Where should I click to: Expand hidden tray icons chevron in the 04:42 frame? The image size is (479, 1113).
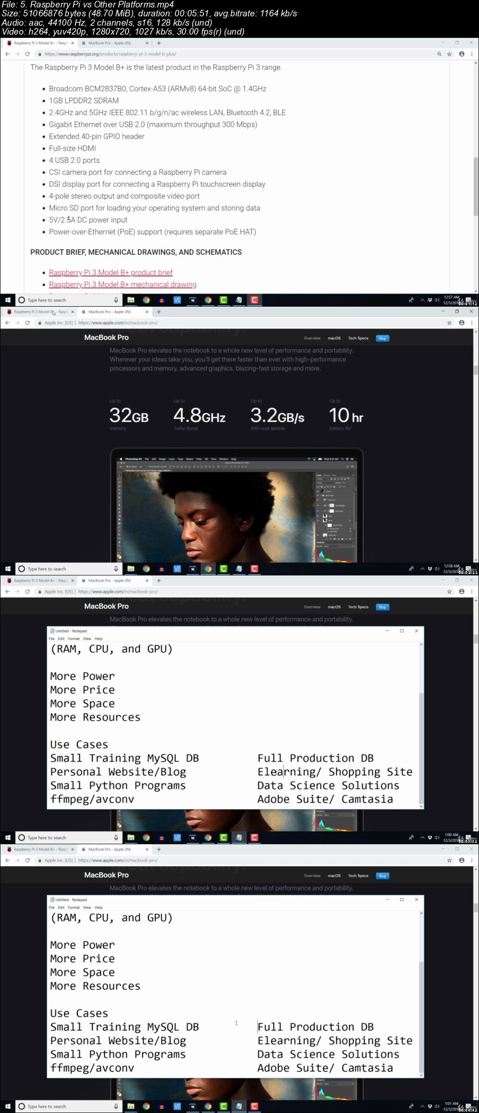point(422,1106)
